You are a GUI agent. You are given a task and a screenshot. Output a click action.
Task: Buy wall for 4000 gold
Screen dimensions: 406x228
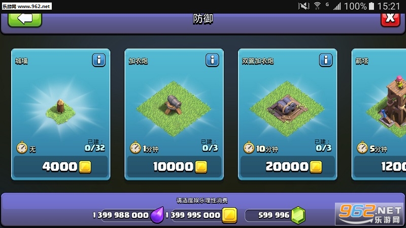coord(61,167)
